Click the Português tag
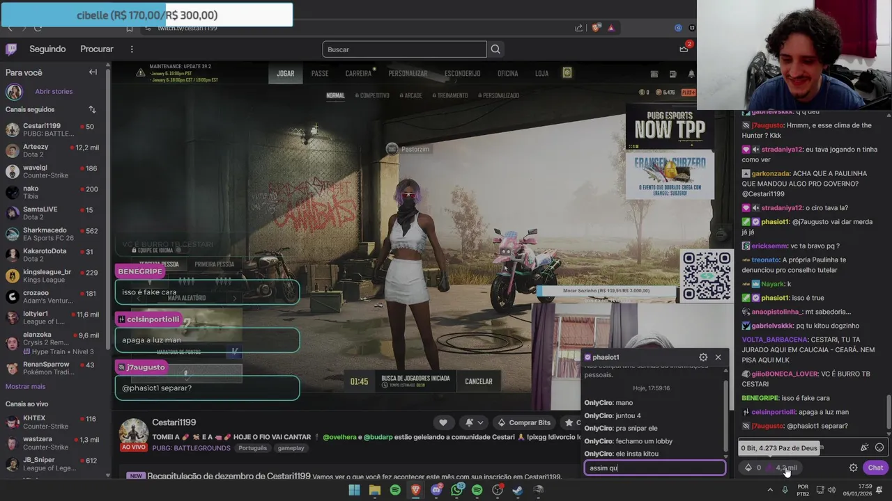Image resolution: width=892 pixels, height=501 pixels. [252, 448]
